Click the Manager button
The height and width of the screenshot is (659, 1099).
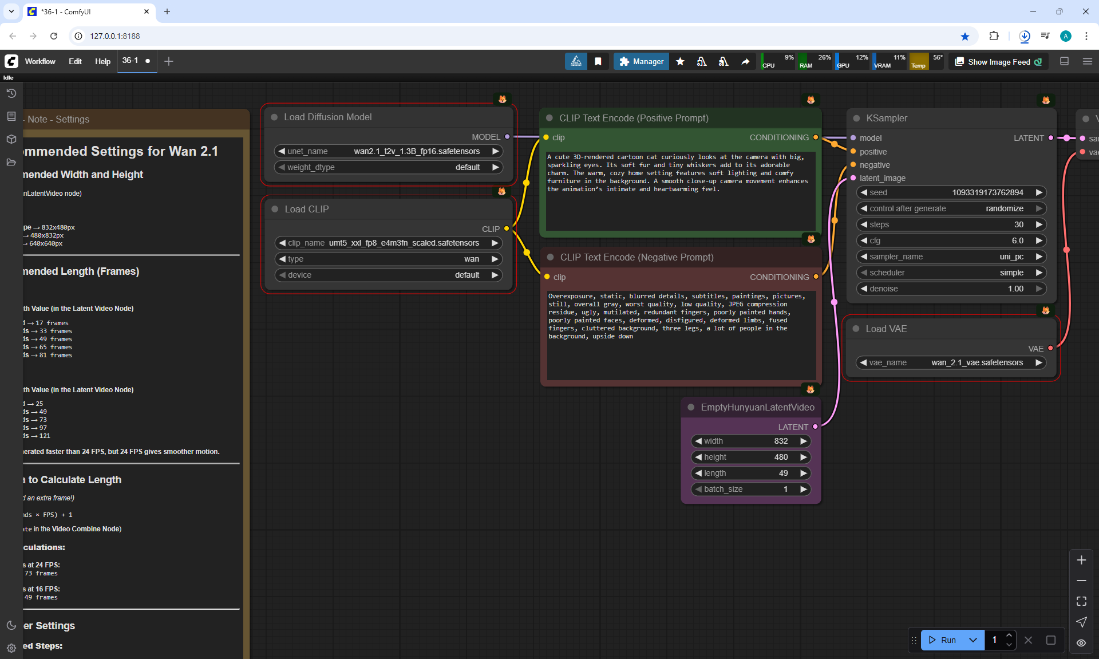[x=641, y=61]
